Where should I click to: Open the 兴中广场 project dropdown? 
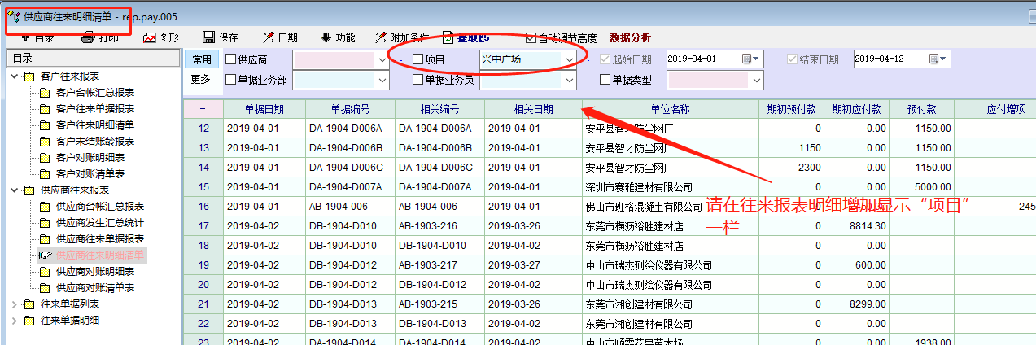[570, 59]
